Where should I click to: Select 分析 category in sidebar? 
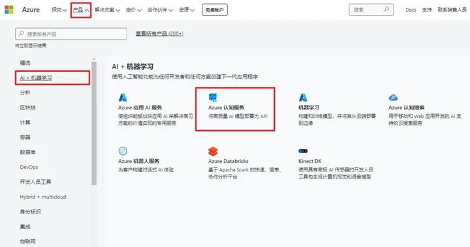pos(25,93)
